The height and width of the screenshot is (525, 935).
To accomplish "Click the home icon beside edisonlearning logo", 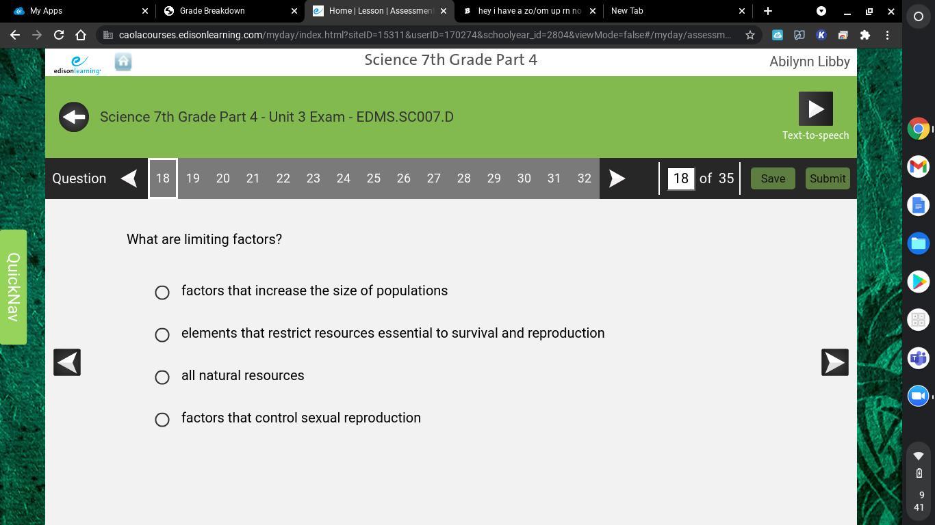I will (123, 62).
